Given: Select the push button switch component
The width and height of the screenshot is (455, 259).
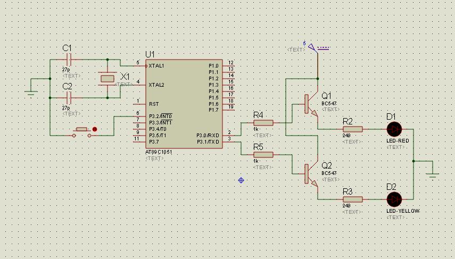Looking at the screenshot, I should point(82,132).
